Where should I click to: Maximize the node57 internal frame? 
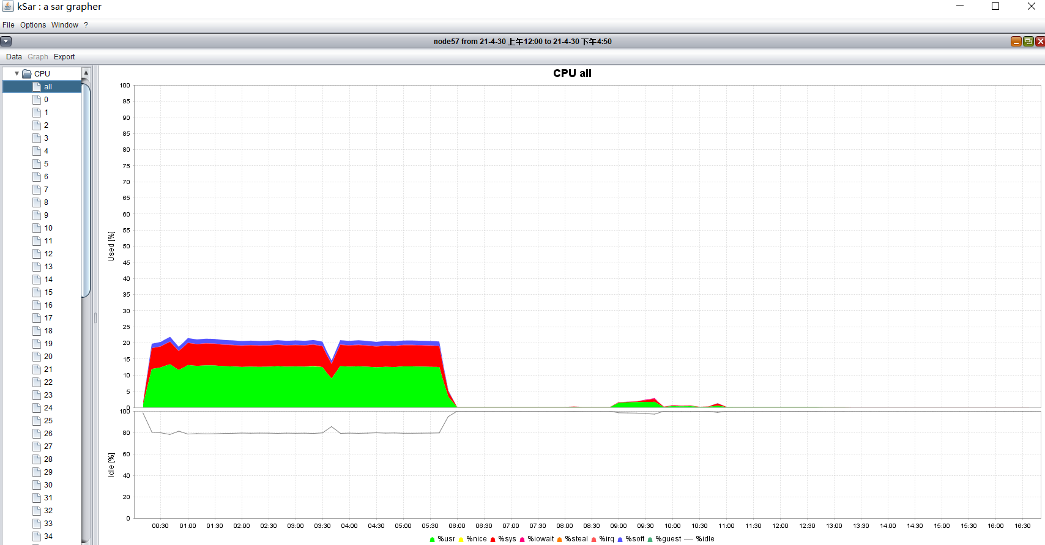[1028, 42]
